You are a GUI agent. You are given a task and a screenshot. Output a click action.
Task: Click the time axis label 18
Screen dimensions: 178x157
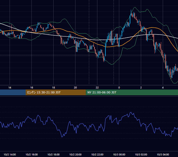pyautogui.click(x=53, y=88)
